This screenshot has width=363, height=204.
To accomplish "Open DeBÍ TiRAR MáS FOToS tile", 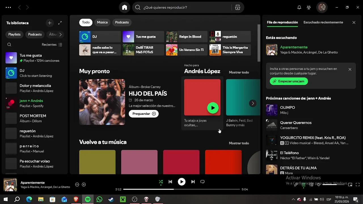I will [143, 50].
